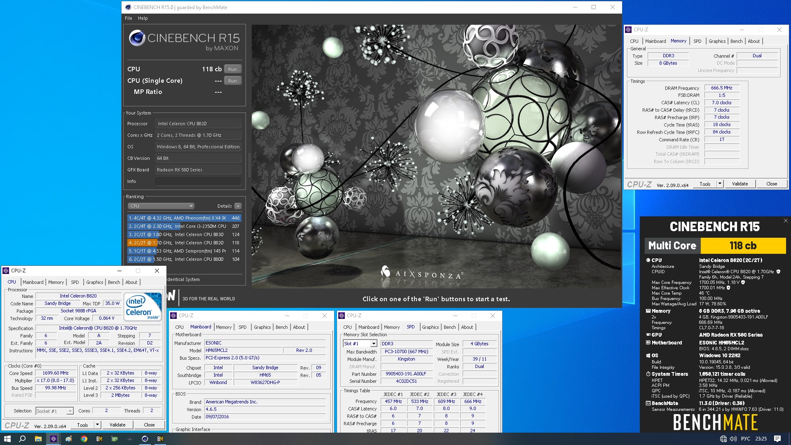The width and height of the screenshot is (791, 445).
Task: Click the OS Windows icon in BenchMate panel
Action: click(x=648, y=355)
